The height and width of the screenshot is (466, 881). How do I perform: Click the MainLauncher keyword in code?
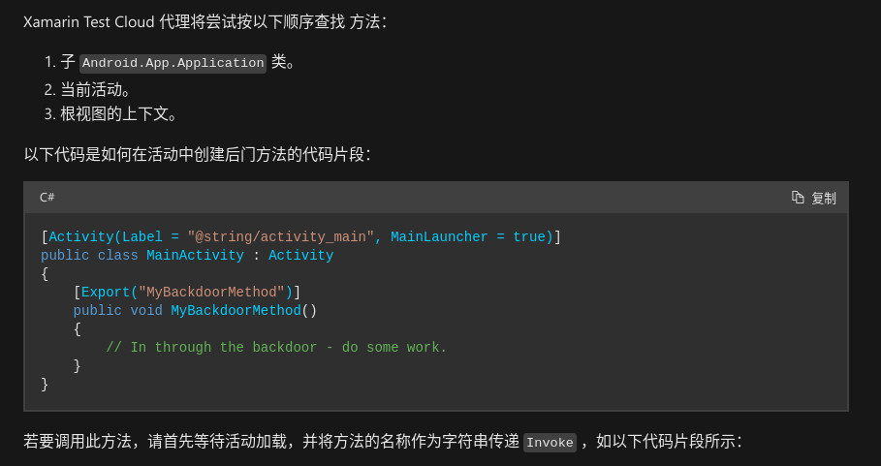click(x=439, y=237)
